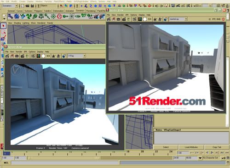
Task: Toggle the RGB channels display in V-Ray Render View
Action: pos(38,56)
